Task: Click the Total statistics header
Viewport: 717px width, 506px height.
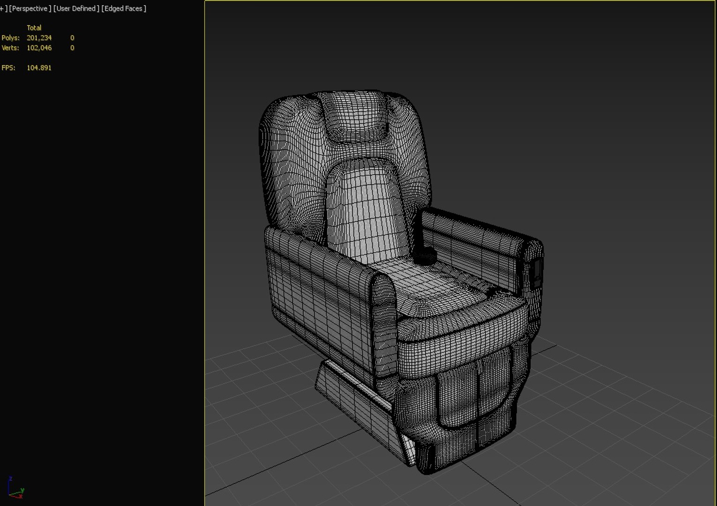Action: tap(34, 28)
